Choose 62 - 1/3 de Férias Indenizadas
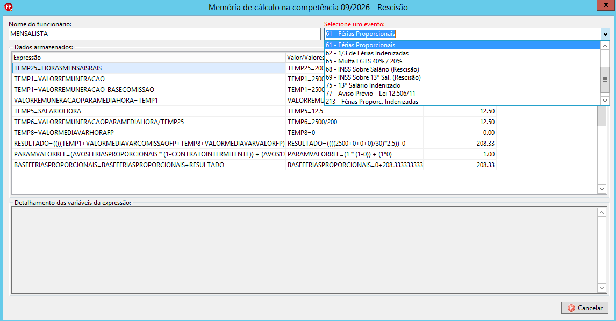This screenshot has width=616, height=321. 463,53
